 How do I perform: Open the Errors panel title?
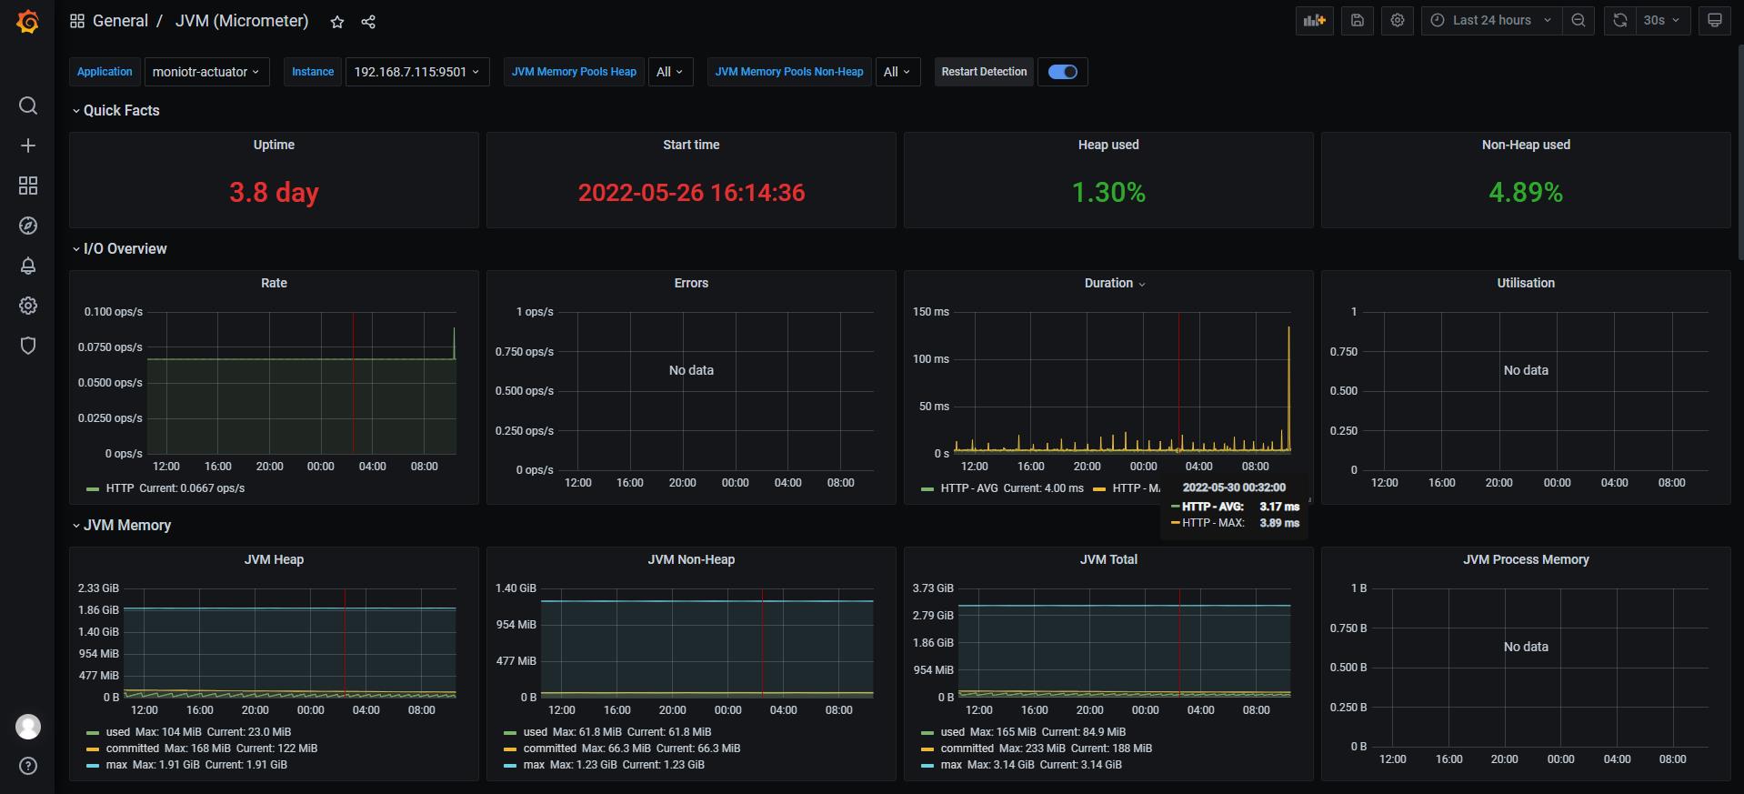pyautogui.click(x=691, y=283)
